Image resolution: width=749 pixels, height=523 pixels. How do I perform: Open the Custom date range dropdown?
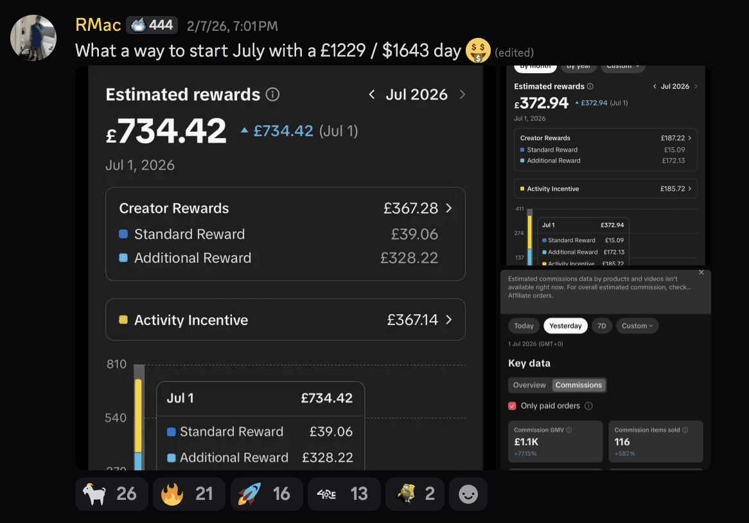(x=637, y=326)
